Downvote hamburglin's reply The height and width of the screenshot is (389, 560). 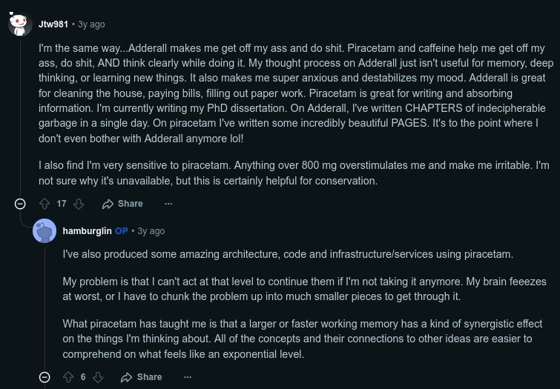tap(98, 377)
